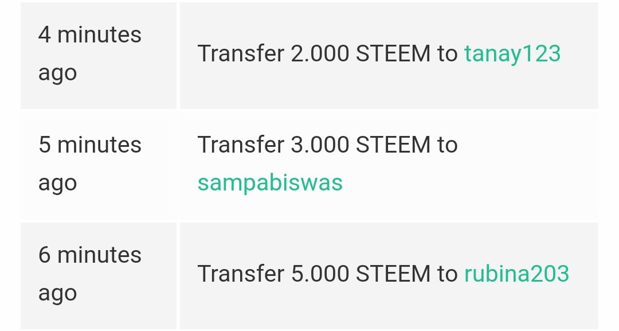Click the word STEEM in the rubina203 row
619x331 pixels.
(393, 274)
